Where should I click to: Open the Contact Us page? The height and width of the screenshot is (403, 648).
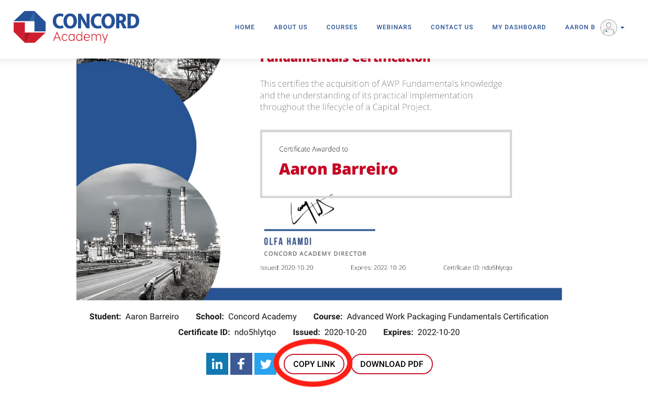(452, 27)
